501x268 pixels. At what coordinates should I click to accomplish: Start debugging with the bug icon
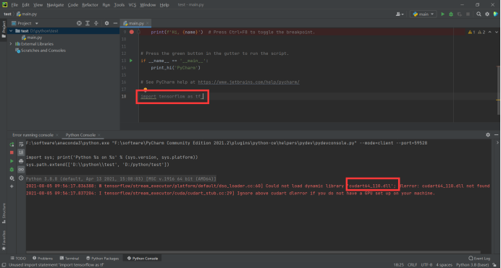point(451,14)
